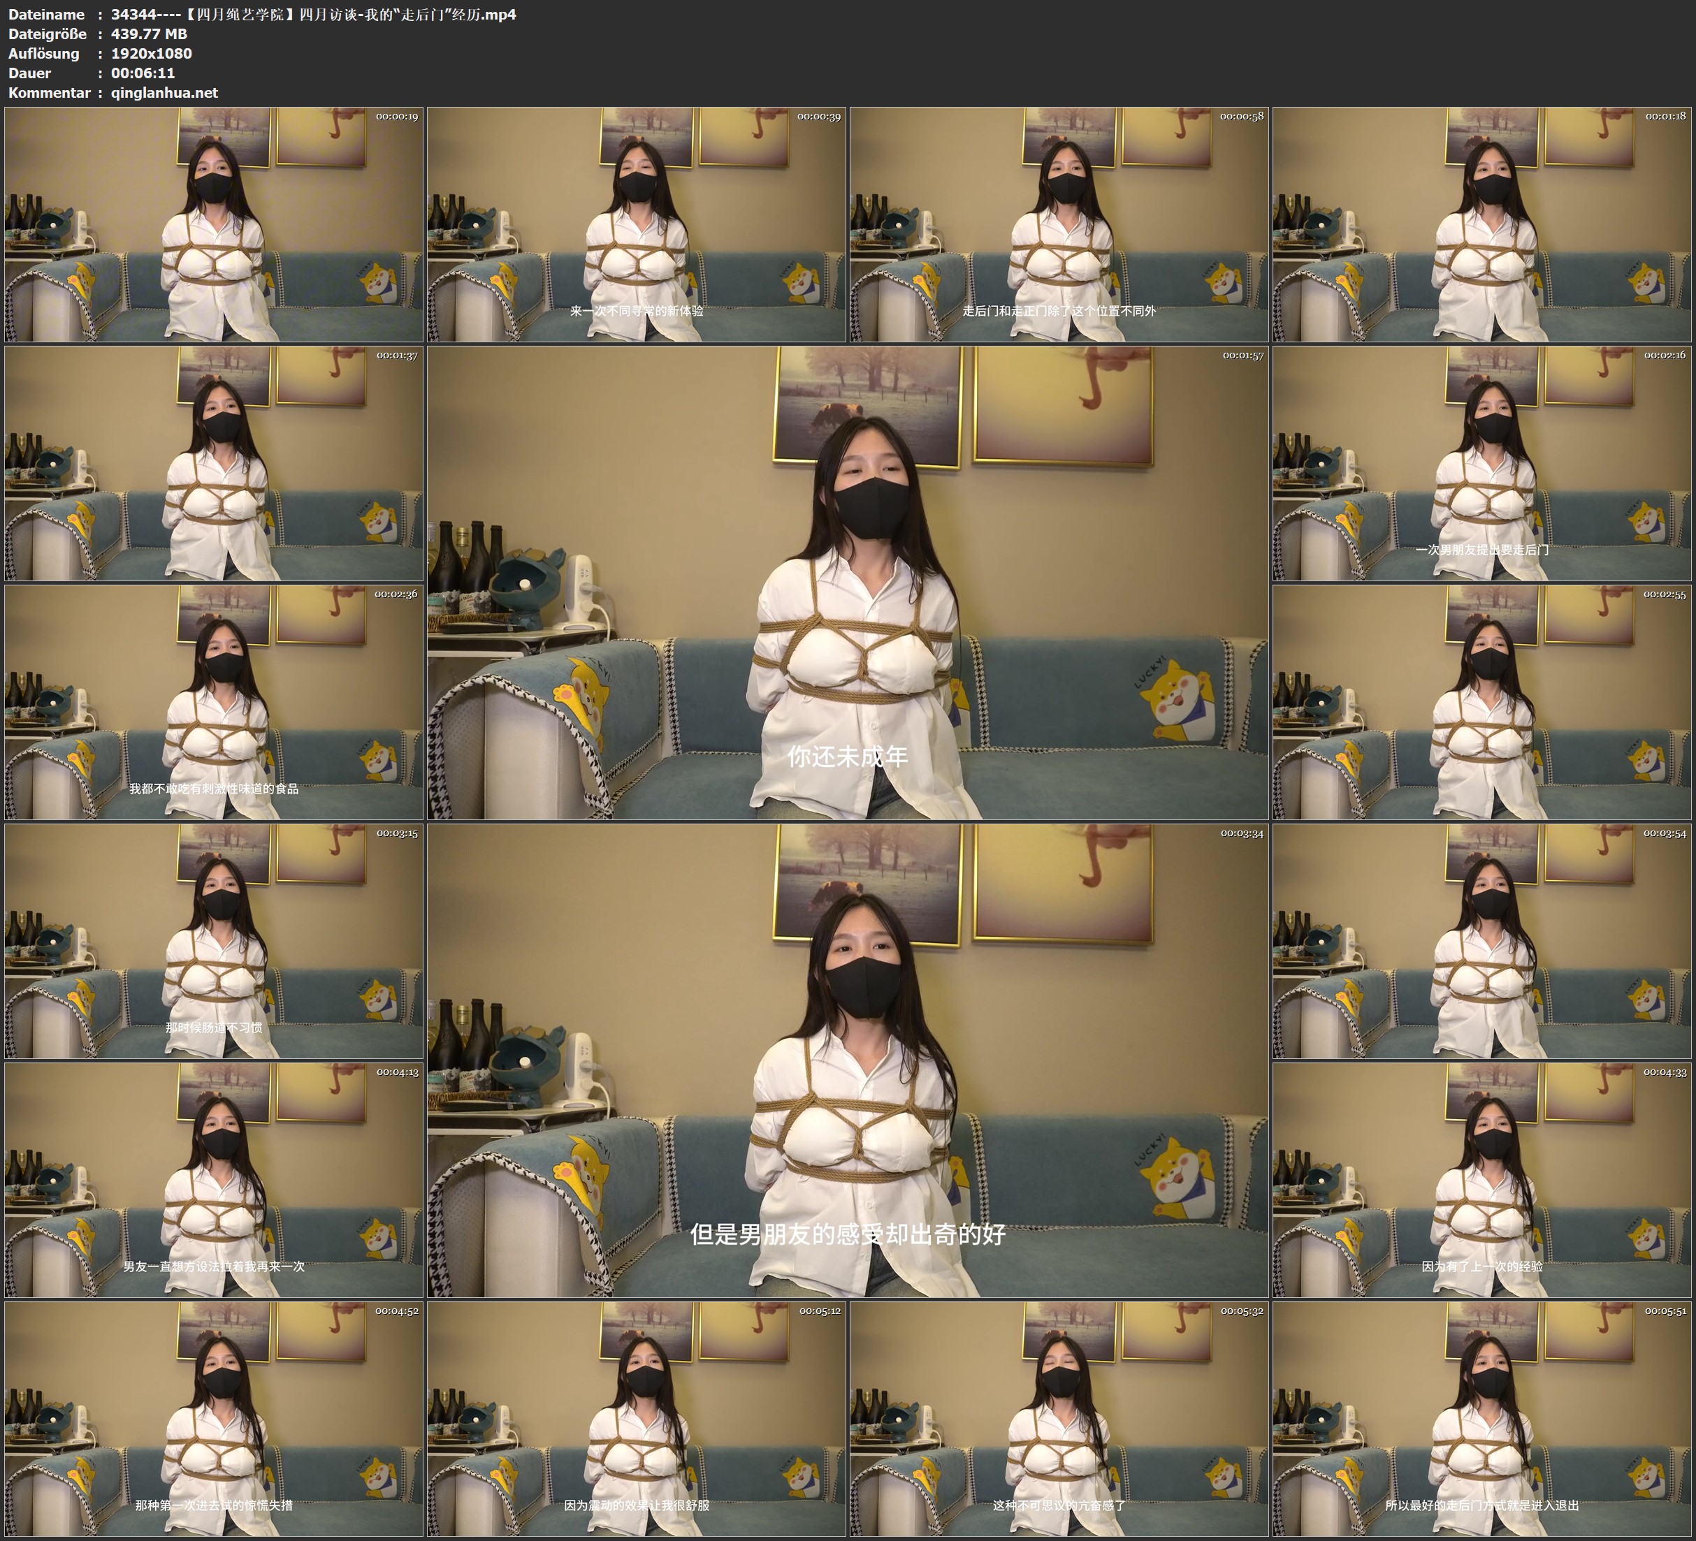Click the Dateiname file name text
Image resolution: width=1696 pixels, height=1541 pixels.
(313, 14)
